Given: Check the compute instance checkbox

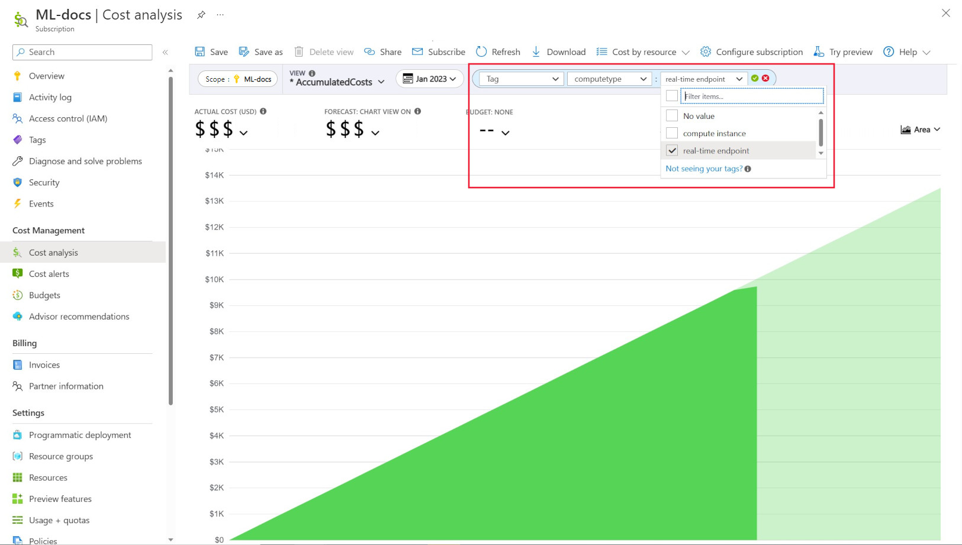Looking at the screenshot, I should [x=672, y=133].
